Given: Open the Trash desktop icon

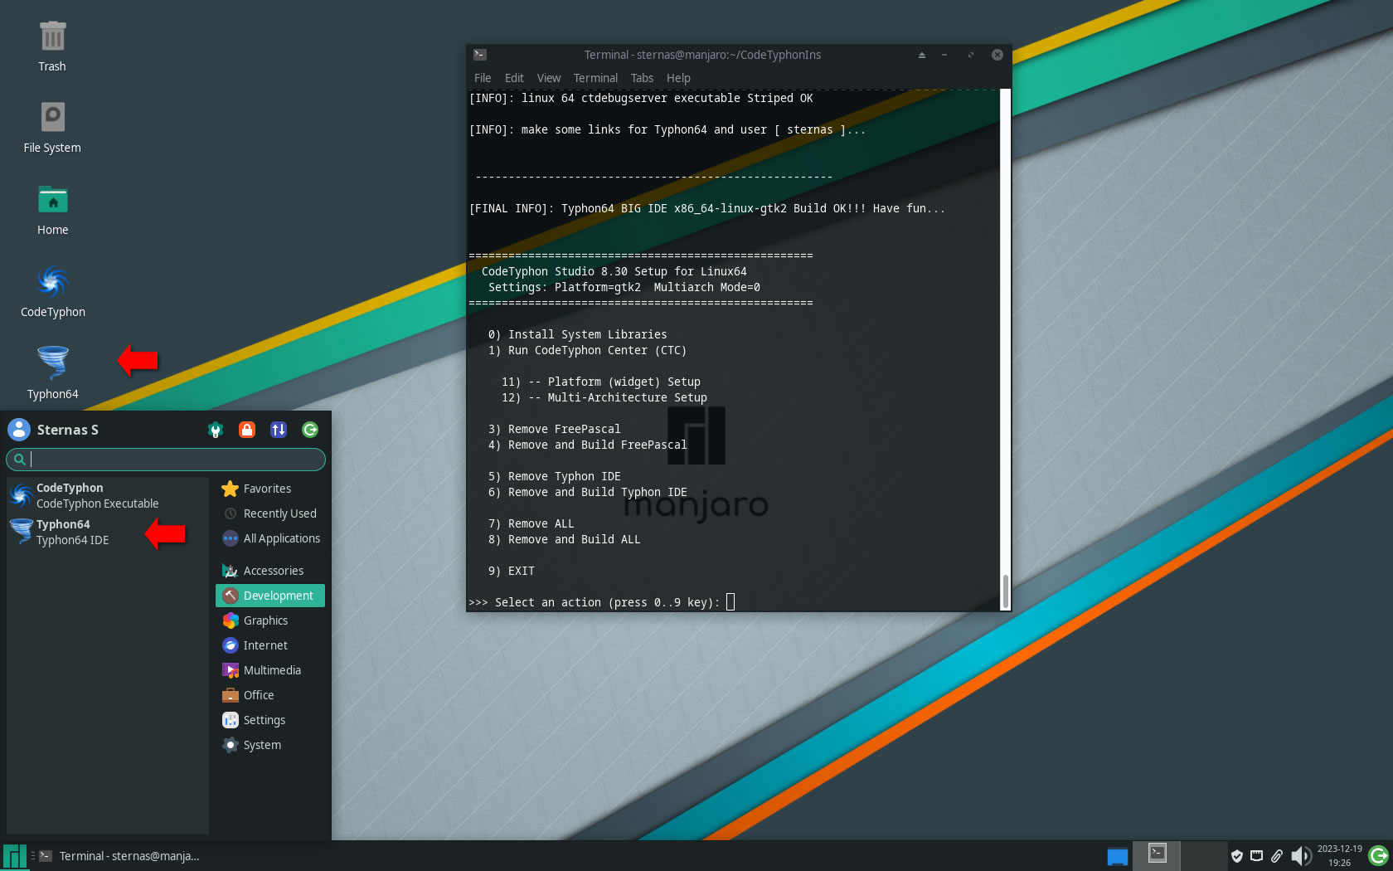Looking at the screenshot, I should click(52, 46).
